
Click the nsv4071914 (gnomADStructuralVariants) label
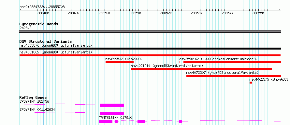[x=167, y=66]
